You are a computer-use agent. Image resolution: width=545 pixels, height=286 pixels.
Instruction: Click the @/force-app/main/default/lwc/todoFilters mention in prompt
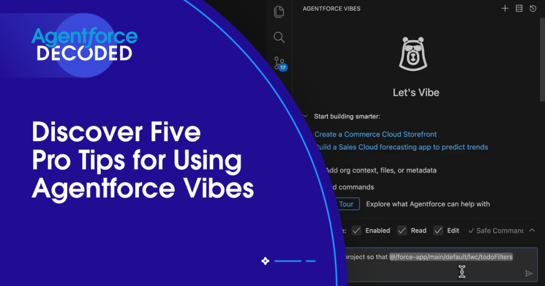tap(451, 257)
